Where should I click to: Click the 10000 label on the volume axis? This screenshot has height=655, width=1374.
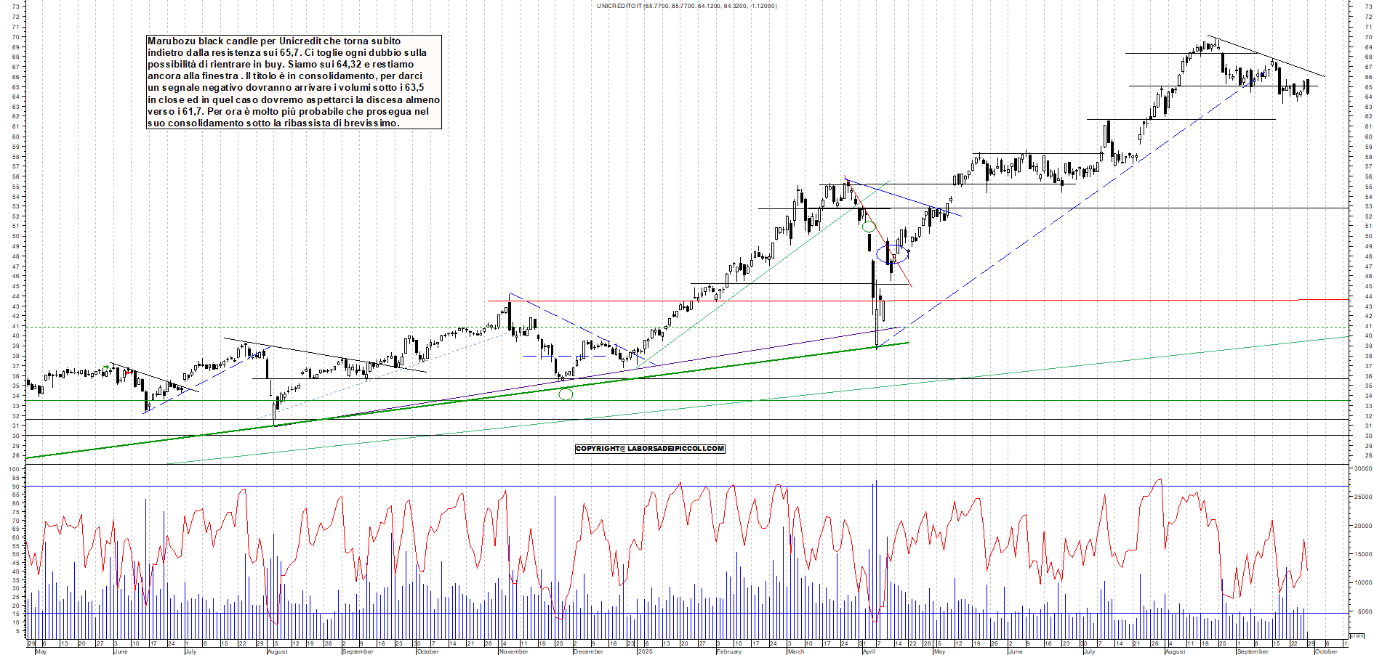click(1362, 582)
